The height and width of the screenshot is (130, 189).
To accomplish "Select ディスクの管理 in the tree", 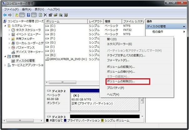I will [x=25, y=61].
